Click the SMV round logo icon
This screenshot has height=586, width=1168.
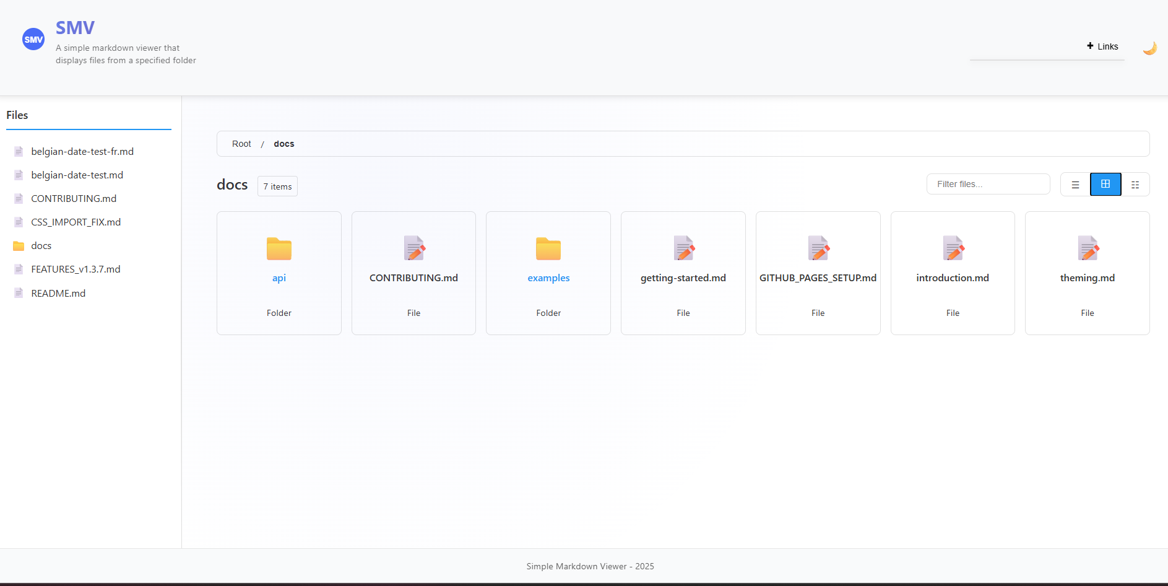click(x=33, y=39)
